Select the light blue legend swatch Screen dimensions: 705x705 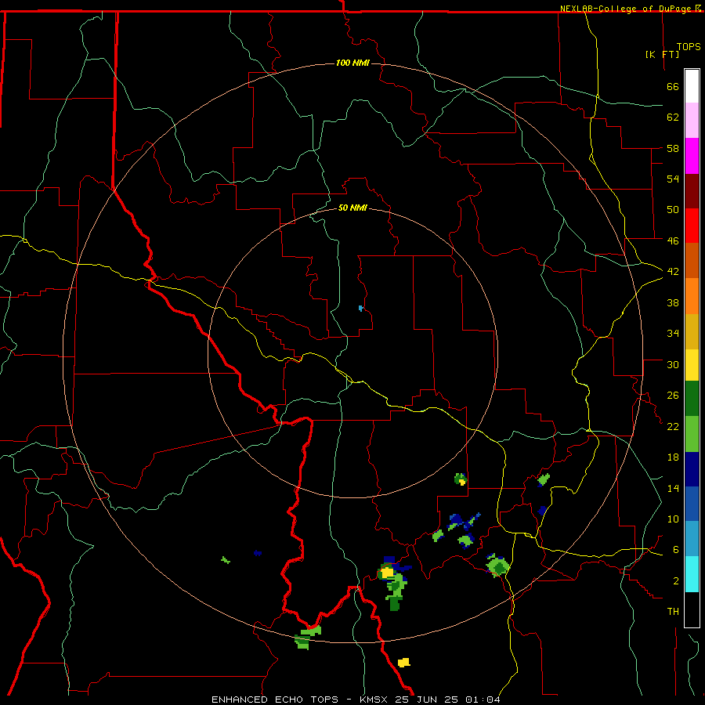tap(692, 539)
